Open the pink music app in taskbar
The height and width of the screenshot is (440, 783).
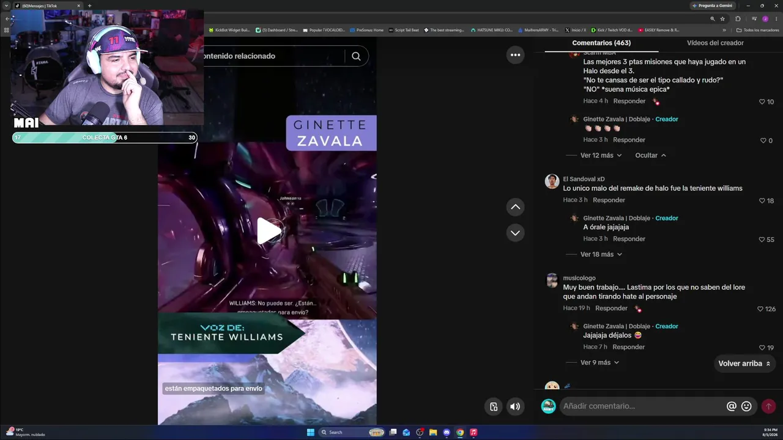(x=473, y=433)
